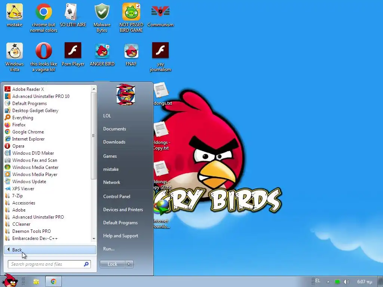Image resolution: width=383 pixels, height=287 pixels.
Task: Open Games from Start menu
Action: (110, 156)
